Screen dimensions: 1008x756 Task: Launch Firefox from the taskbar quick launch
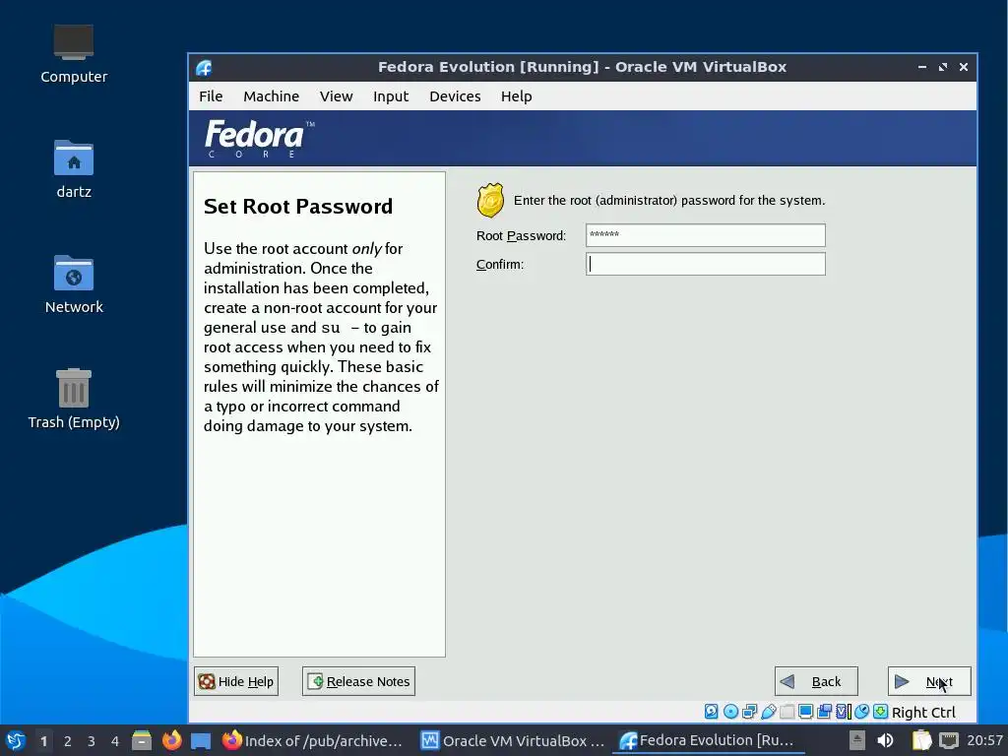(x=171, y=740)
